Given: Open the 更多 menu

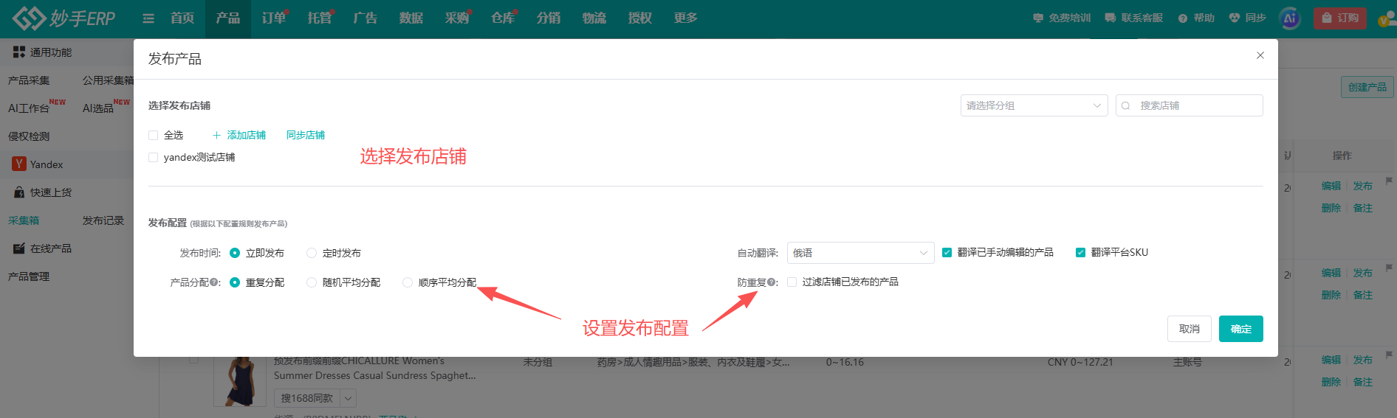Looking at the screenshot, I should point(686,18).
